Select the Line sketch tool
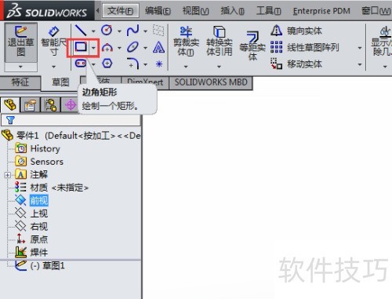The width and height of the screenshot is (392, 299). [x=81, y=31]
